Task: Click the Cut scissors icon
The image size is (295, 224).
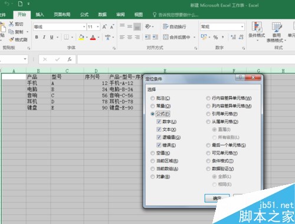Action: (x=11, y=24)
